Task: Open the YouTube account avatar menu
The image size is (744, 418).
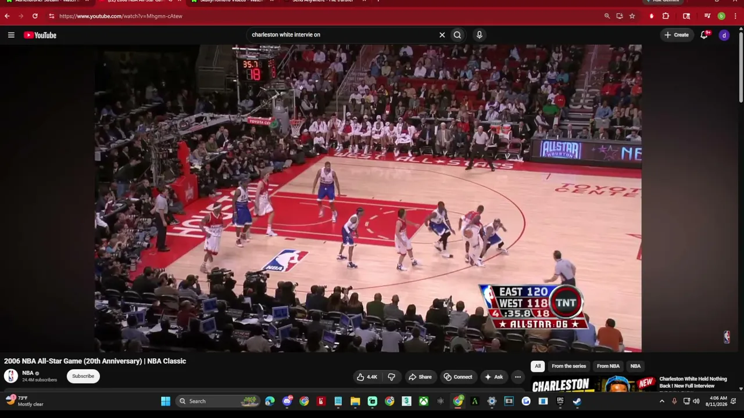Action: (x=724, y=35)
